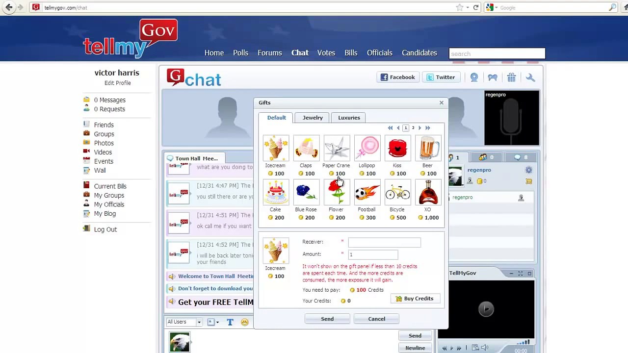Play the TellMyGov video
The image size is (628, 353).
(x=486, y=309)
